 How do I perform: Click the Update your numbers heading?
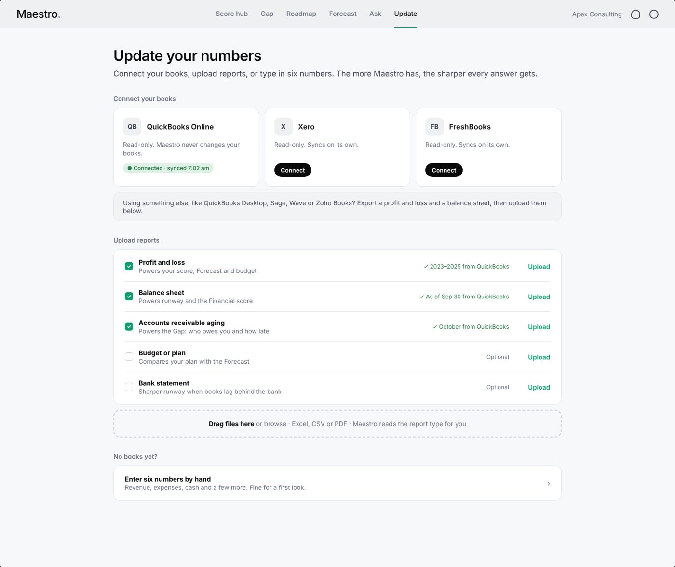pyautogui.click(x=188, y=56)
